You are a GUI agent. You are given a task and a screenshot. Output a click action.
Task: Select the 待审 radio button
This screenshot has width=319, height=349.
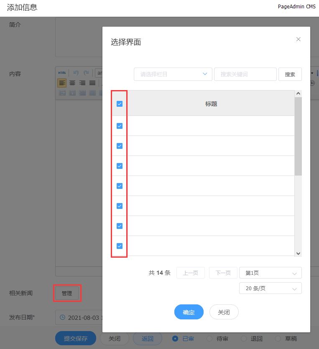(209, 339)
